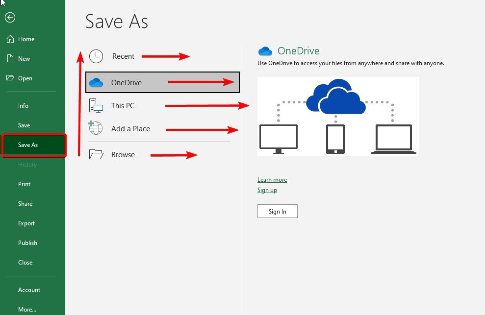The height and width of the screenshot is (315, 485).
Task: Click the Home house icon
Action: coord(10,39)
